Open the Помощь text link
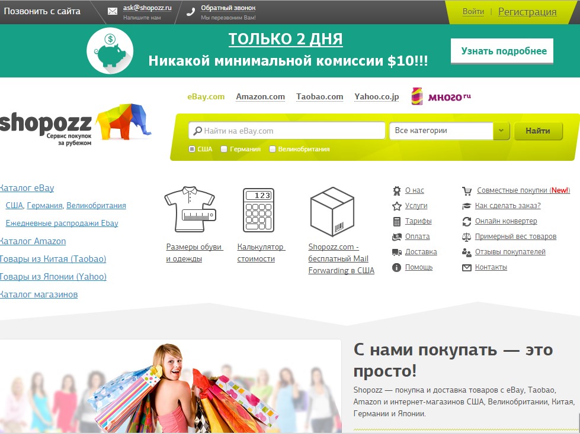 [x=419, y=267]
